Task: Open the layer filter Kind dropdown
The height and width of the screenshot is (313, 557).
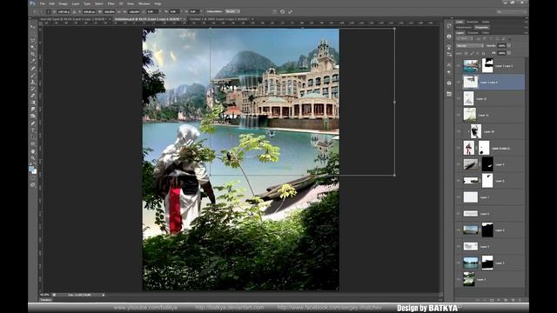Action: (x=465, y=38)
